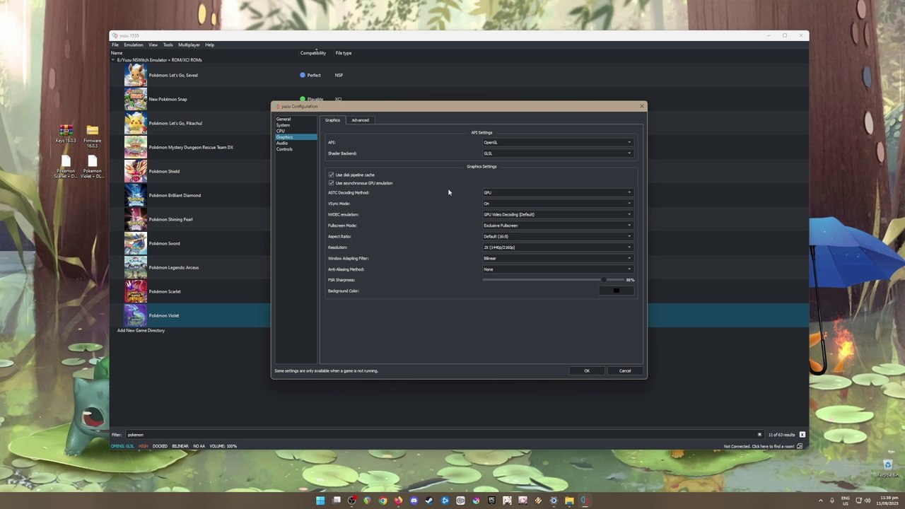Switch to the Advanced graphics tab

[x=360, y=120]
